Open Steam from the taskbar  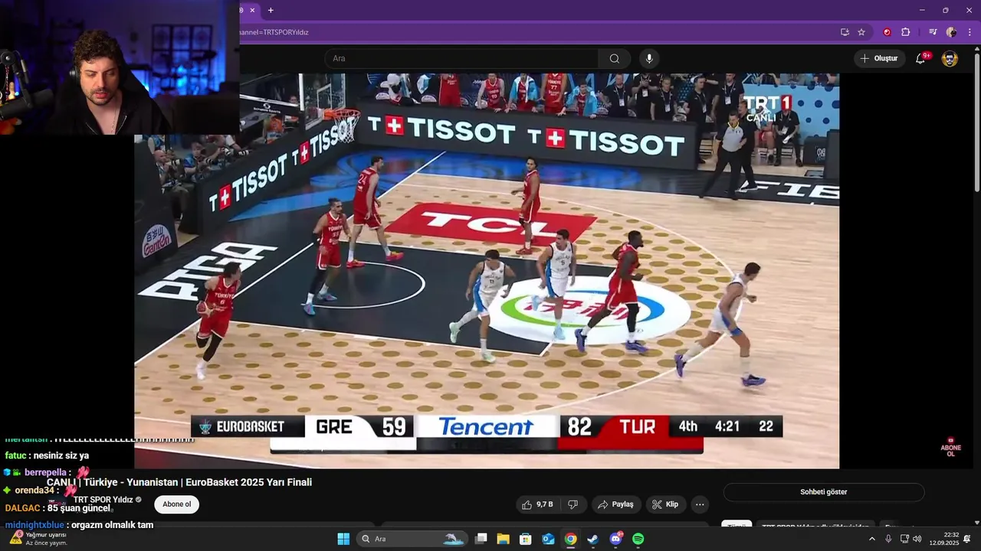(x=593, y=539)
